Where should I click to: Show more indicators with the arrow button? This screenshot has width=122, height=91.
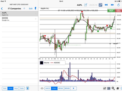[x=73, y=88]
